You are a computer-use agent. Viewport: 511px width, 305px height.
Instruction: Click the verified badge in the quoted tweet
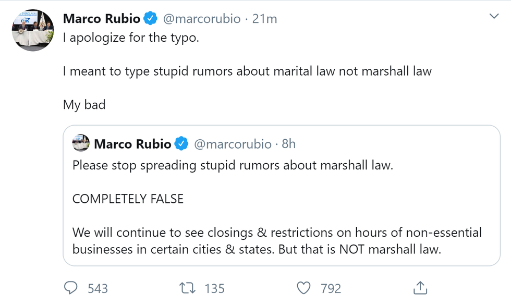click(x=181, y=144)
